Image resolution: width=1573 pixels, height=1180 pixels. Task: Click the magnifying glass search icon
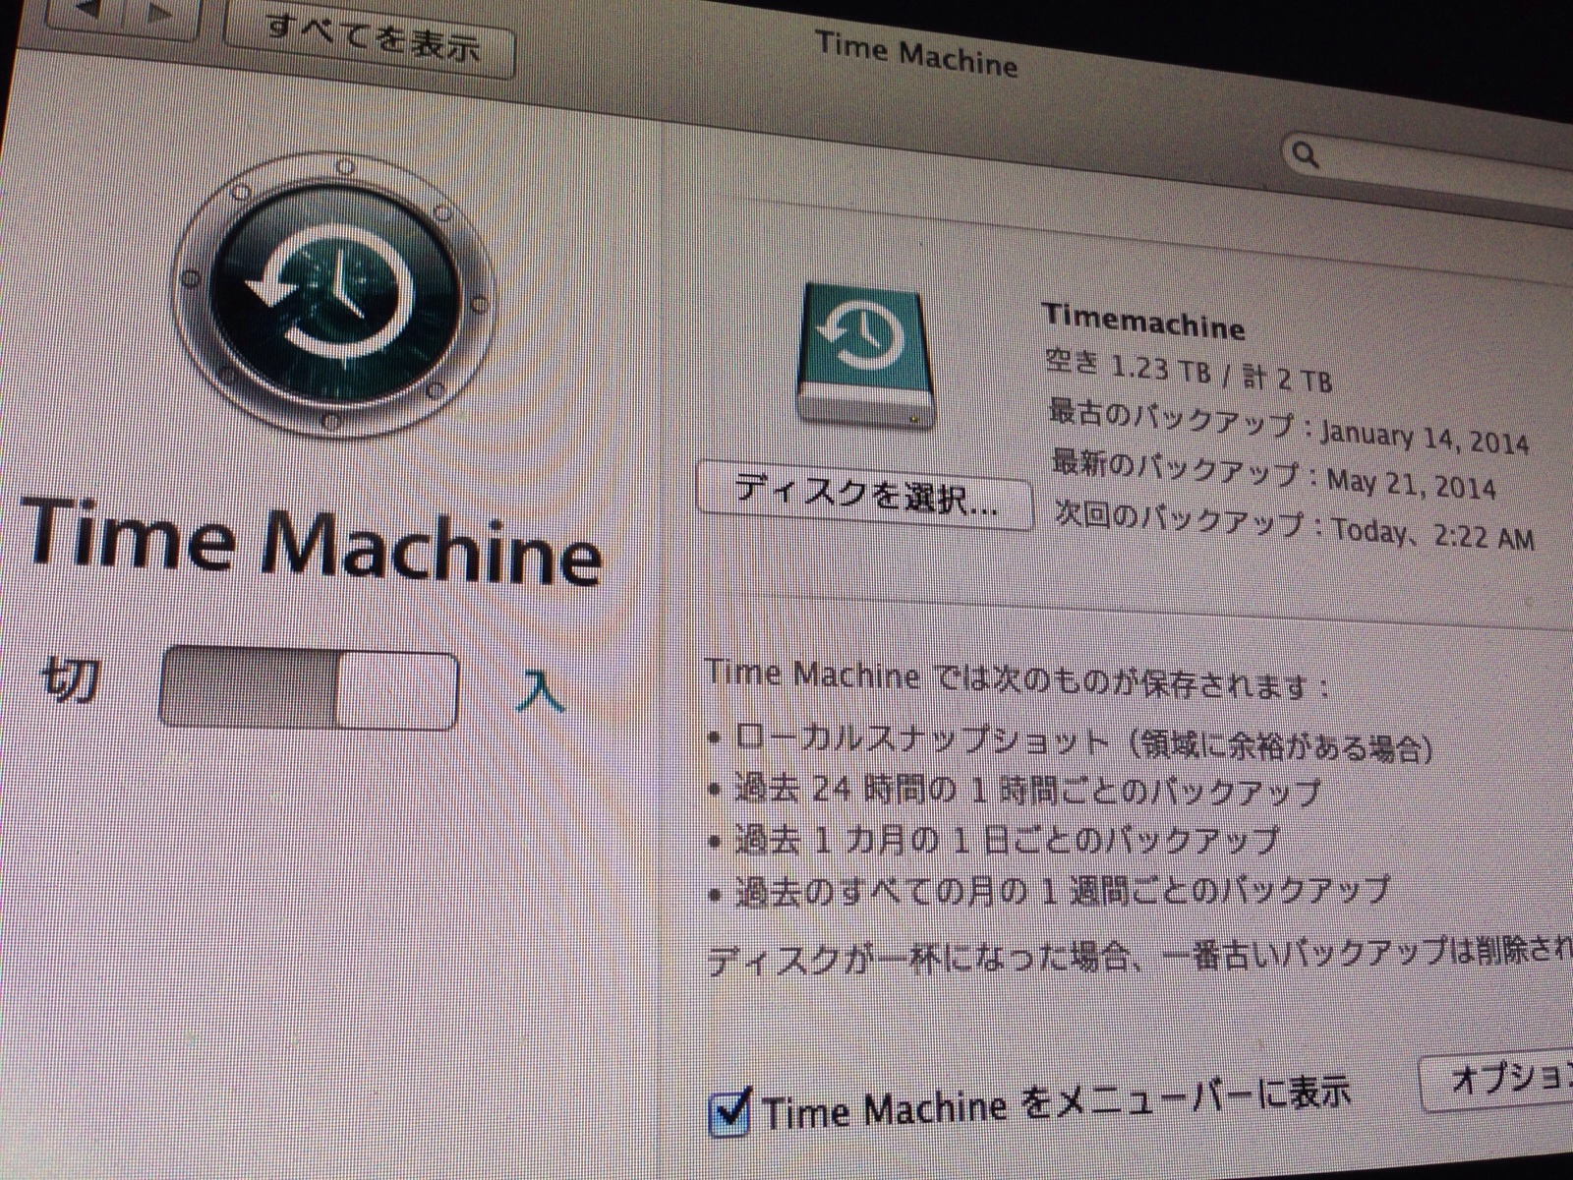tap(1306, 155)
